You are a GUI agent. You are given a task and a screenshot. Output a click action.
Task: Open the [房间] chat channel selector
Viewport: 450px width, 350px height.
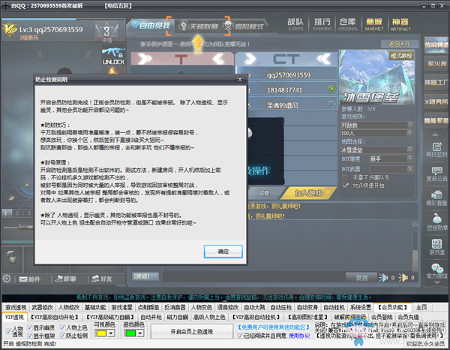(145, 276)
